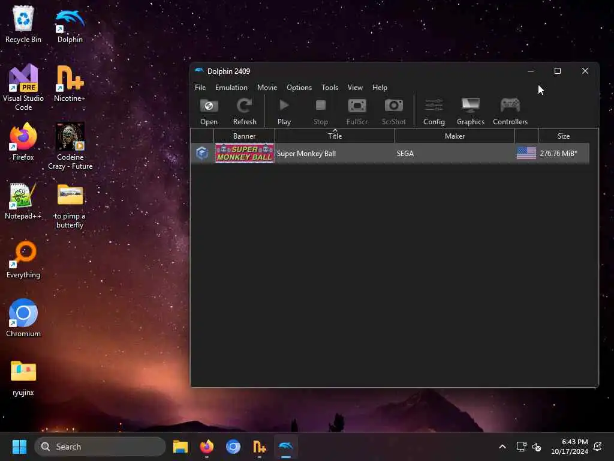Sort game list by Title column
Image resolution: width=614 pixels, height=461 pixels.
point(335,136)
